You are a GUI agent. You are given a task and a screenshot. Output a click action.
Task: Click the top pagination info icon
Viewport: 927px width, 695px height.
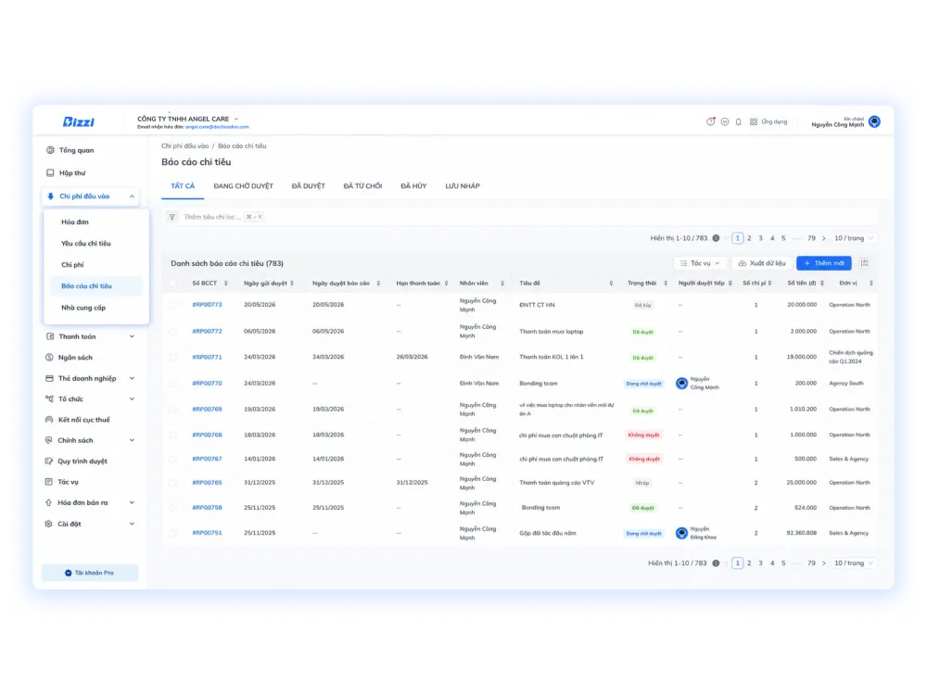716,238
